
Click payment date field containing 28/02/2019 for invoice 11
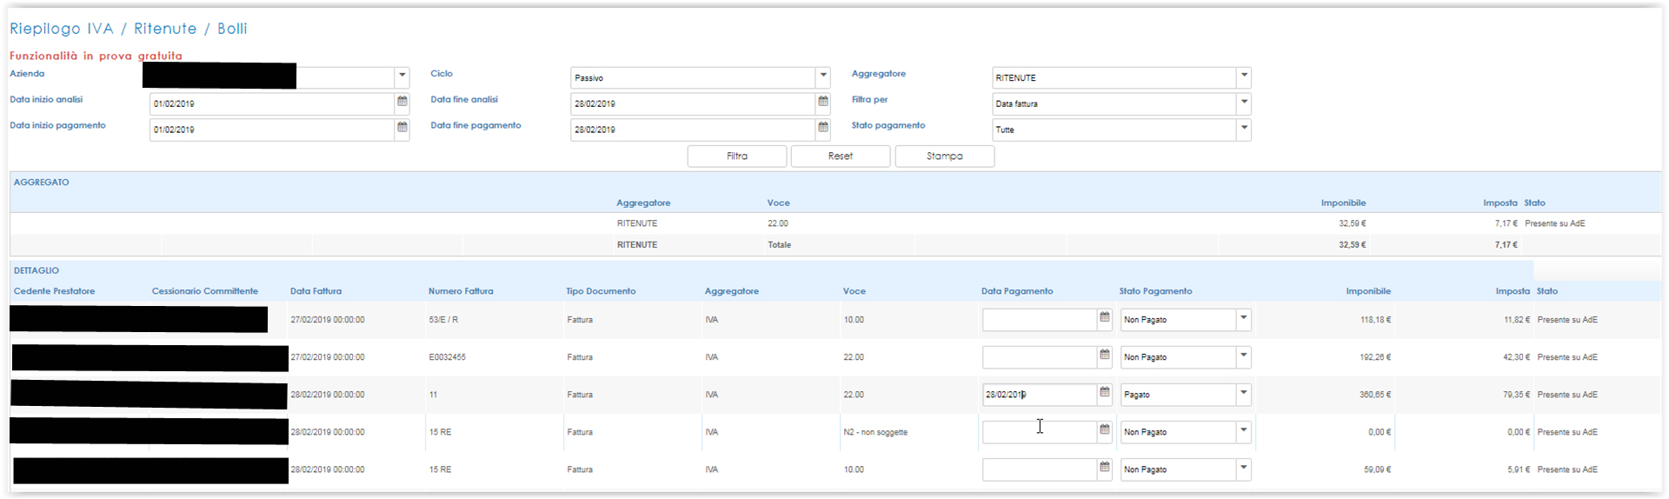1040,394
